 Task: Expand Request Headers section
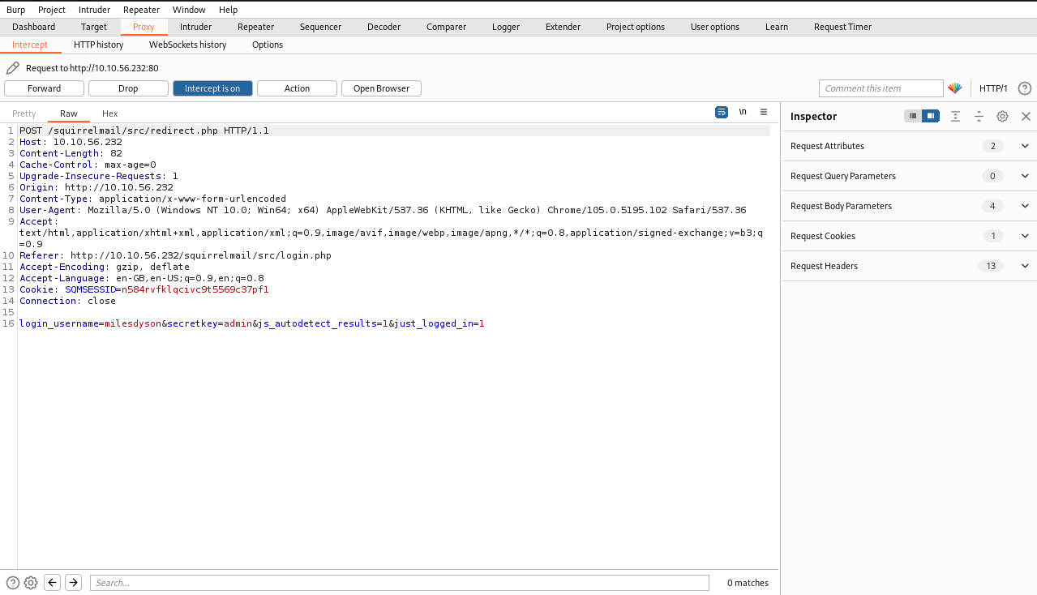[1025, 266]
